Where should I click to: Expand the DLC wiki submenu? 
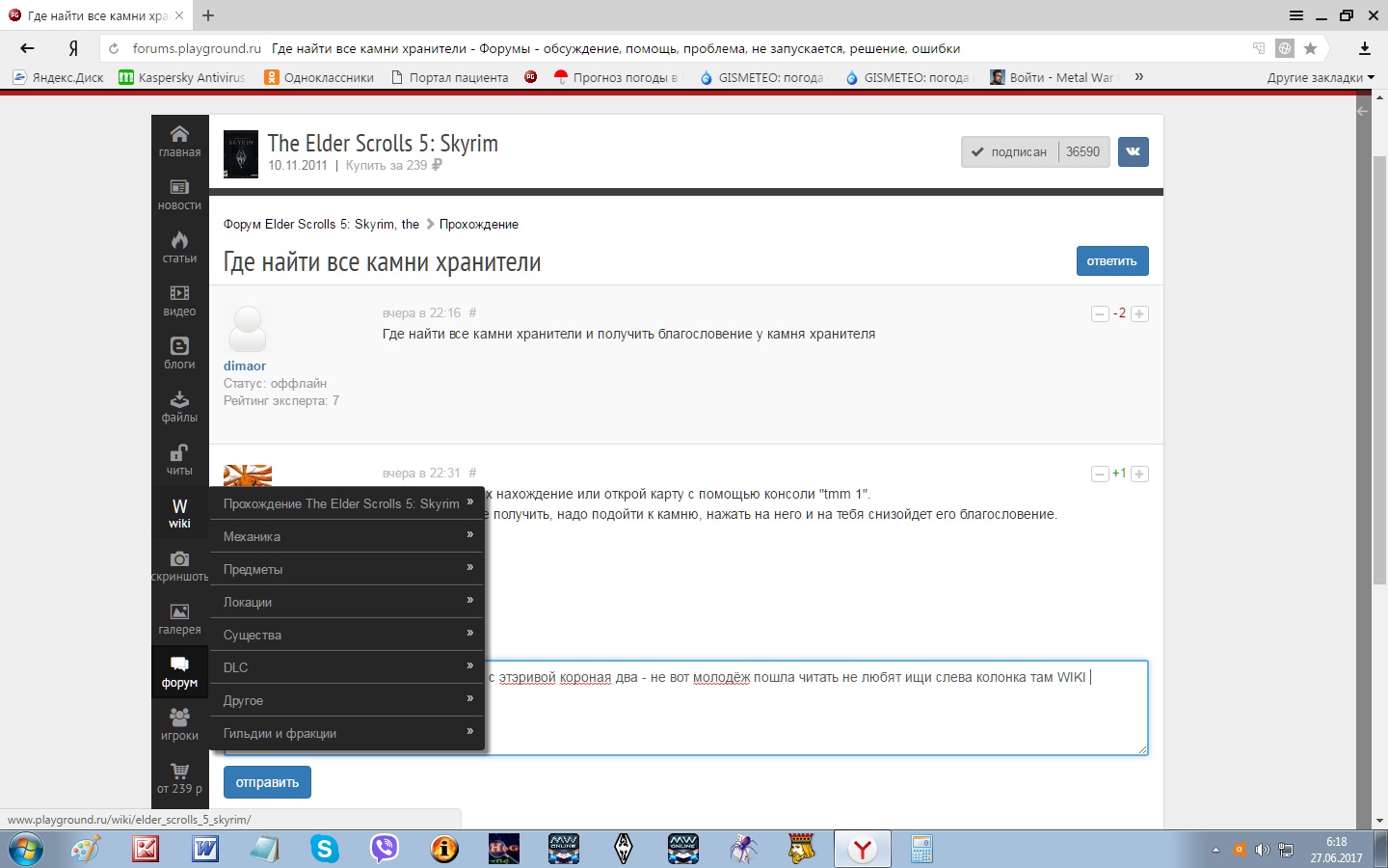pos(347,667)
